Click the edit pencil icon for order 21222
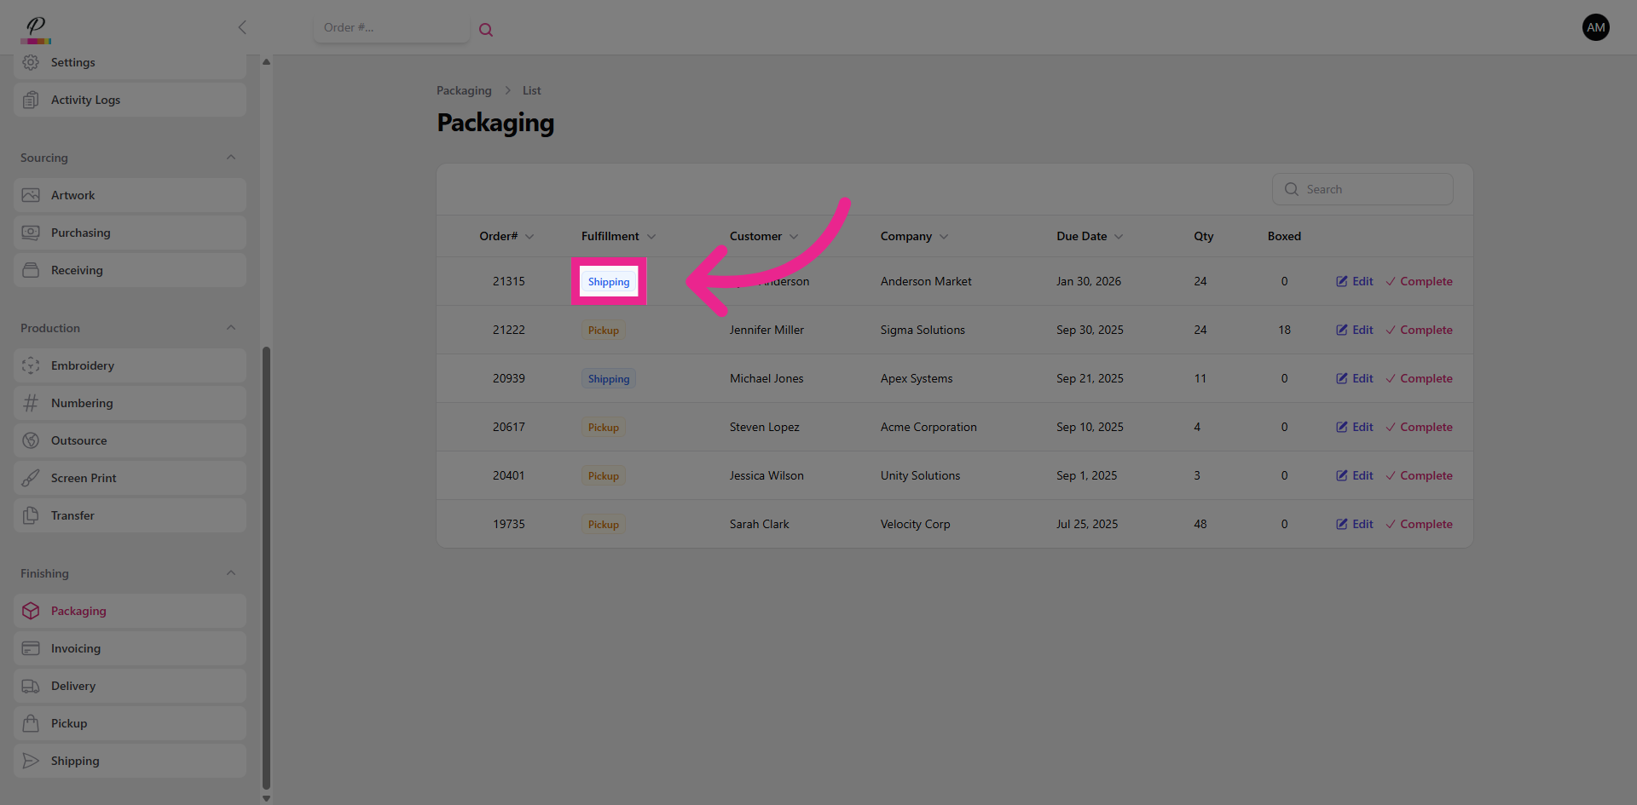Screen dimensions: 1637x805 coord(1342,330)
